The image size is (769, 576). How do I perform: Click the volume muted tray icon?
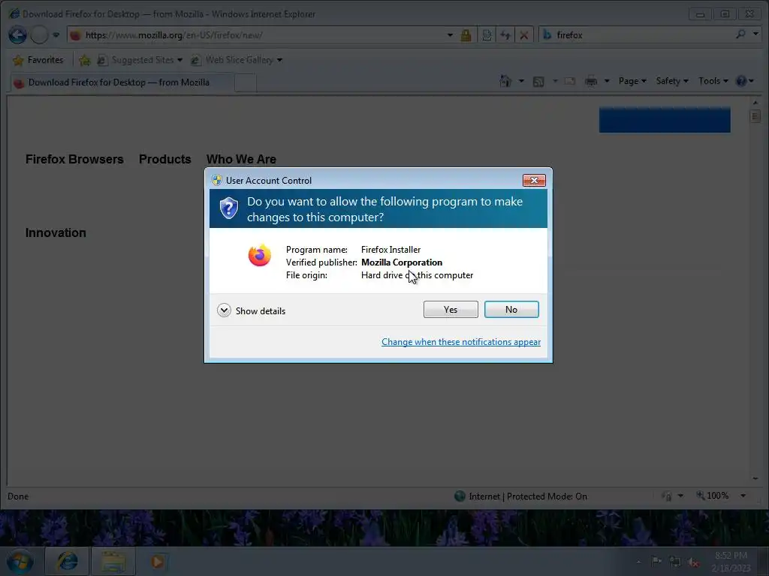click(x=693, y=562)
